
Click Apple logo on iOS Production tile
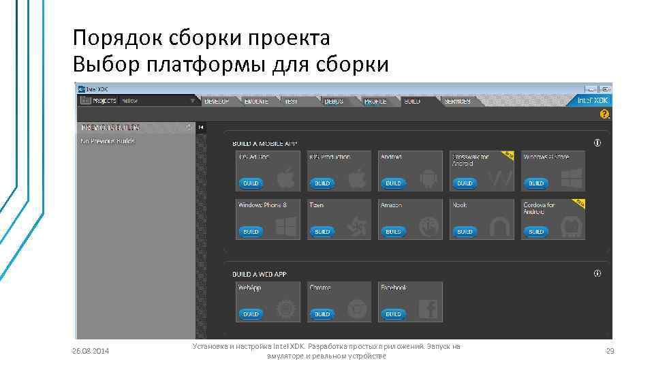(357, 178)
